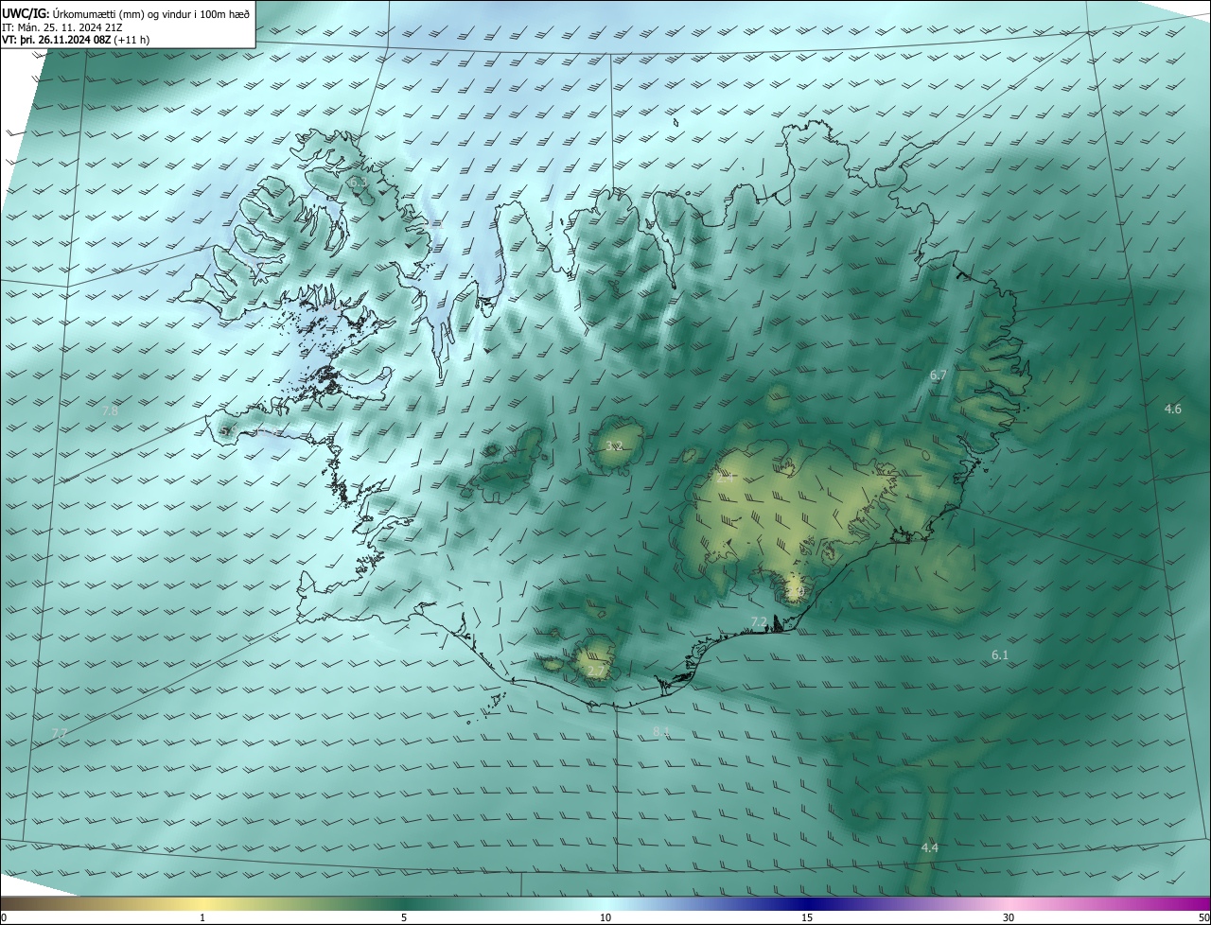Viewport: 1211px width, 925px height.
Task: Click the 4.4 value near the bottom
Action: [x=929, y=847]
